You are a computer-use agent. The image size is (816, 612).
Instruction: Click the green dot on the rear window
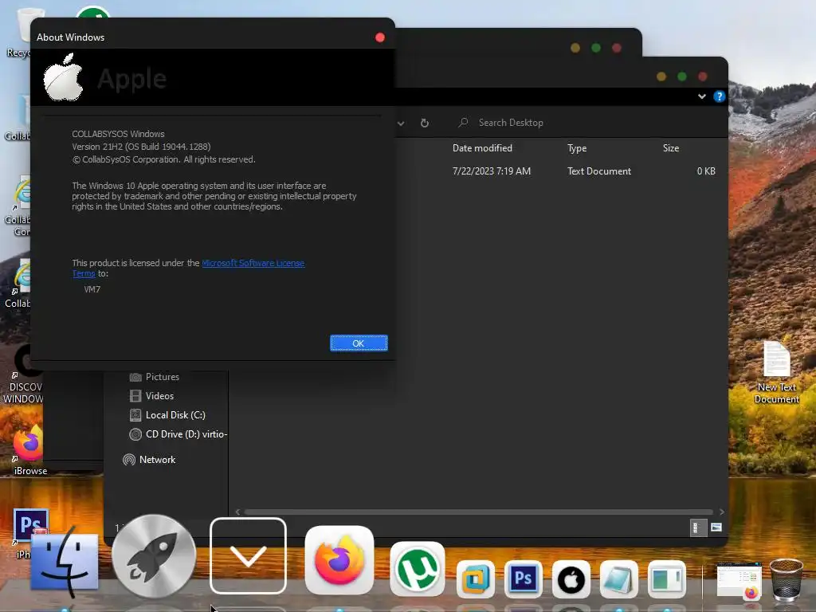pyautogui.click(x=596, y=48)
